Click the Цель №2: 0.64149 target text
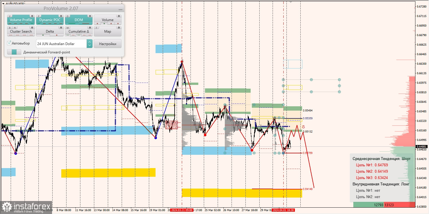 372,171
